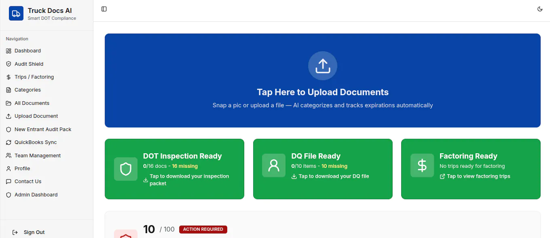Open the DQ File Ready card
The width and height of the screenshot is (550, 238).
coord(323,169)
